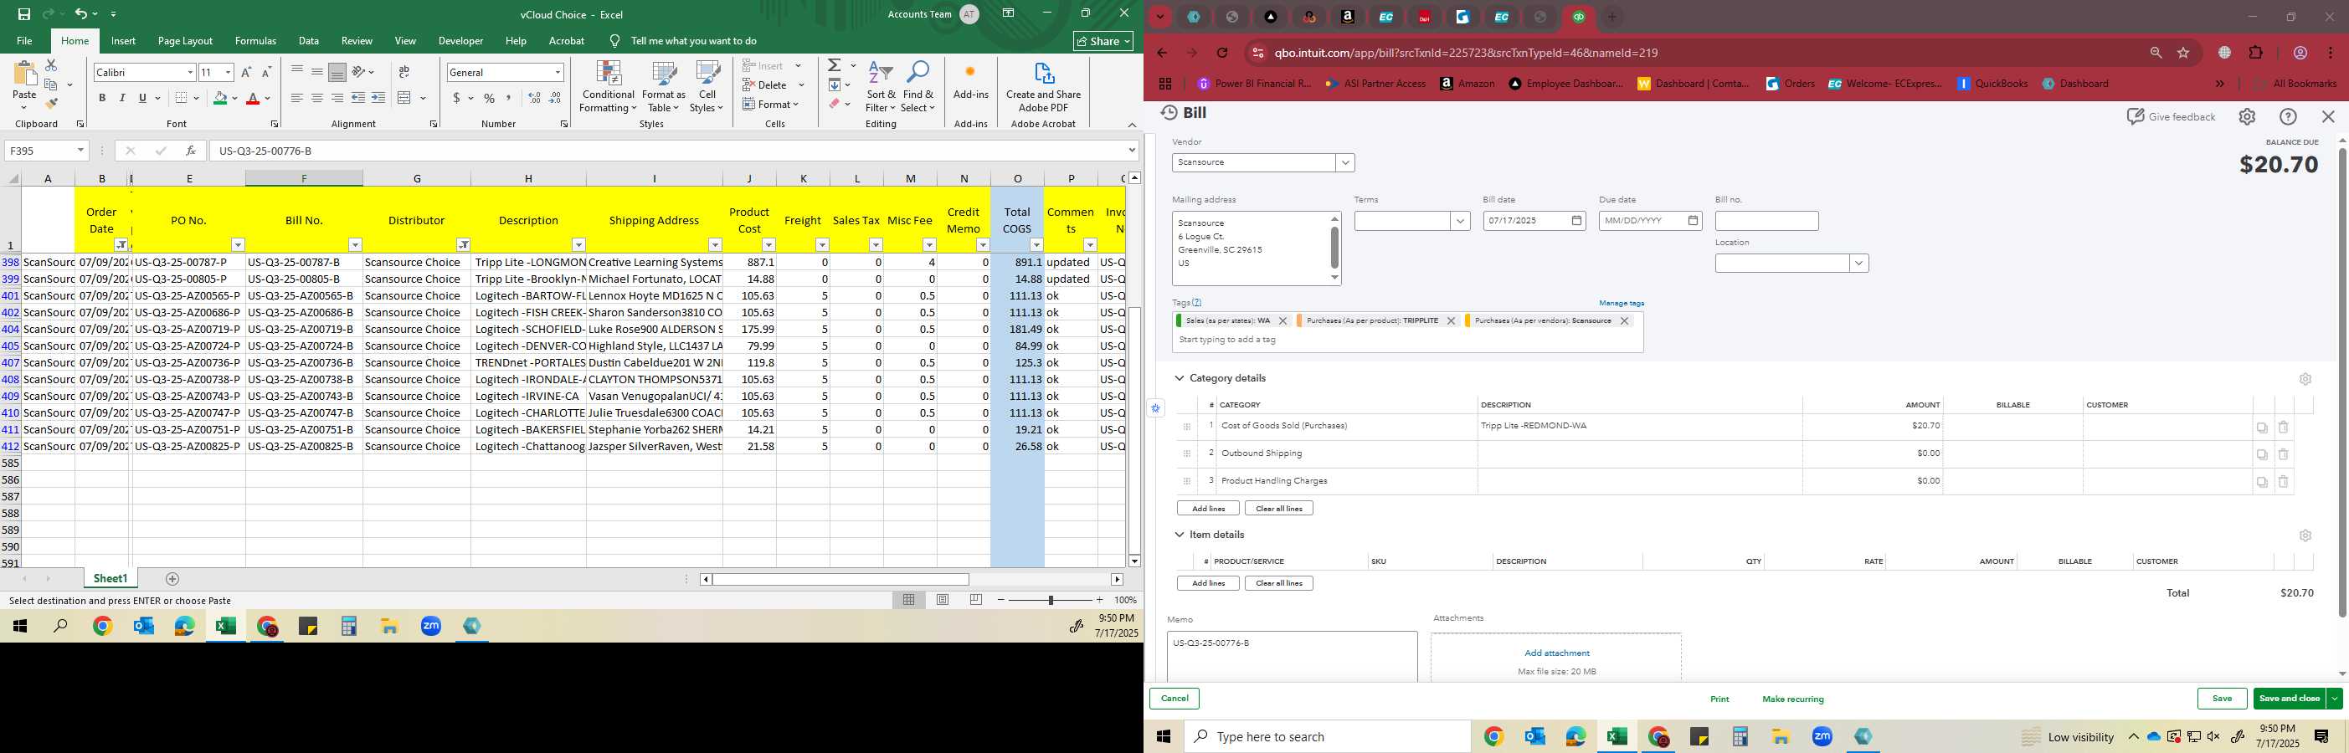Open the Distributor column filter button
Image resolution: width=2349 pixels, height=753 pixels.
click(464, 245)
